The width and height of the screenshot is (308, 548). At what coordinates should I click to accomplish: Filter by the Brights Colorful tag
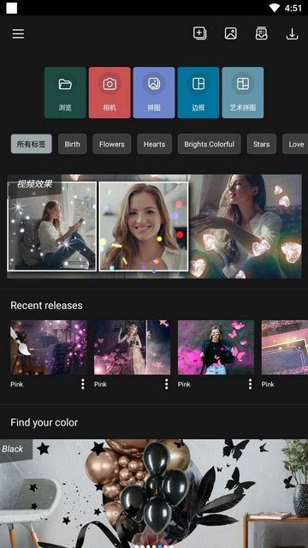(x=209, y=144)
